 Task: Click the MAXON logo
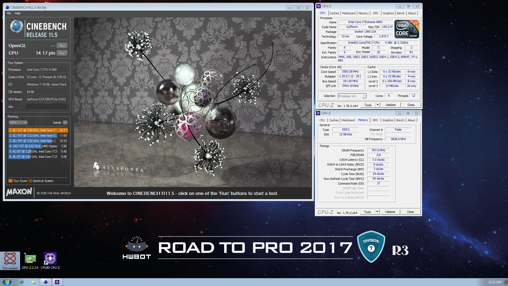pos(19,192)
